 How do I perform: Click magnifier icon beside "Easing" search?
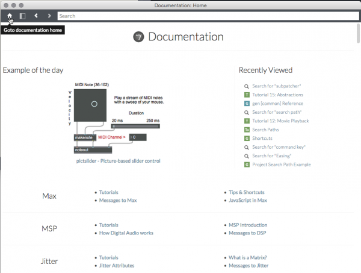click(x=247, y=156)
